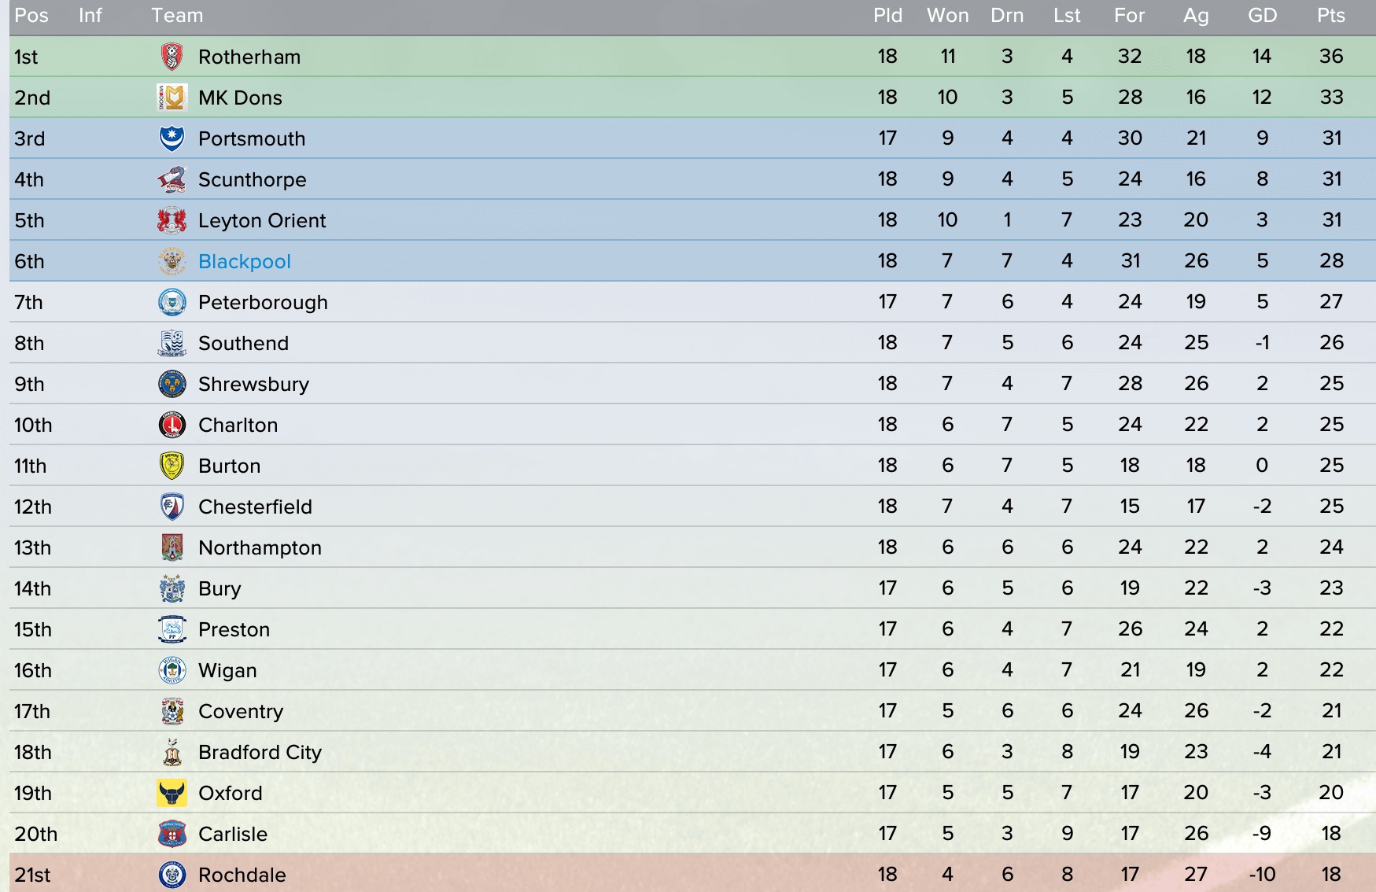Click the Charlton red crest

tap(172, 425)
